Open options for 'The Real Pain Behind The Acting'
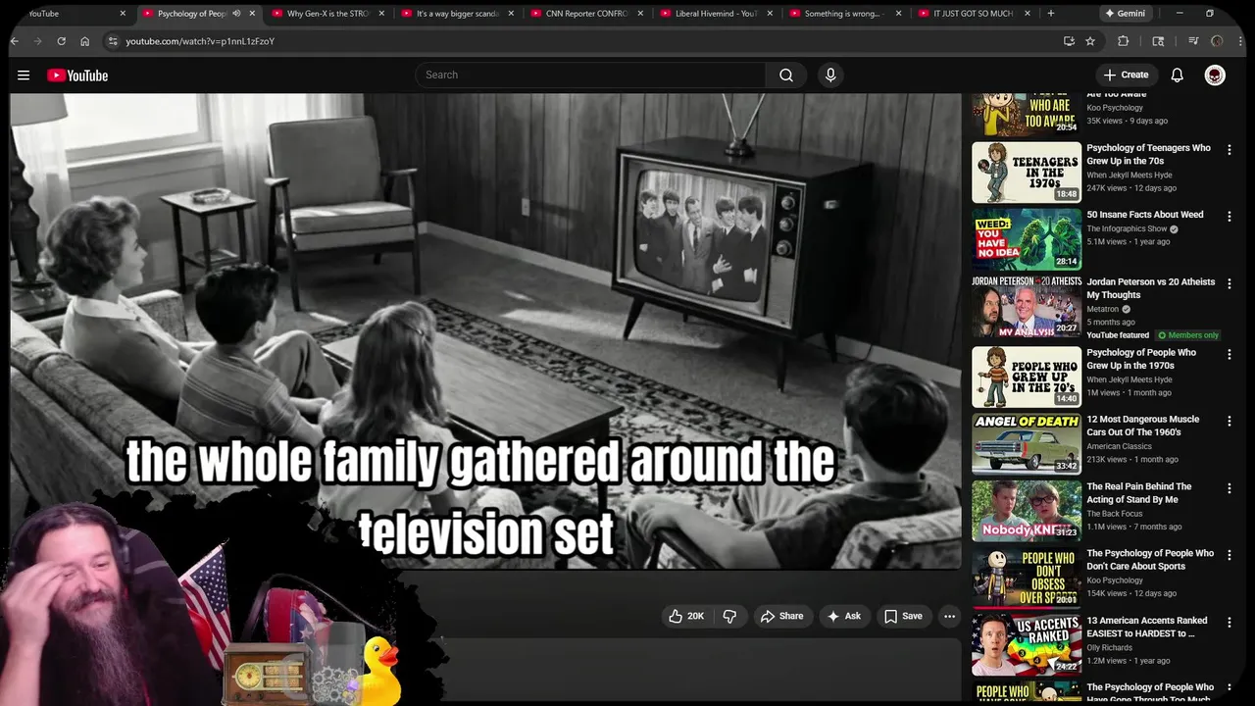 (1230, 488)
